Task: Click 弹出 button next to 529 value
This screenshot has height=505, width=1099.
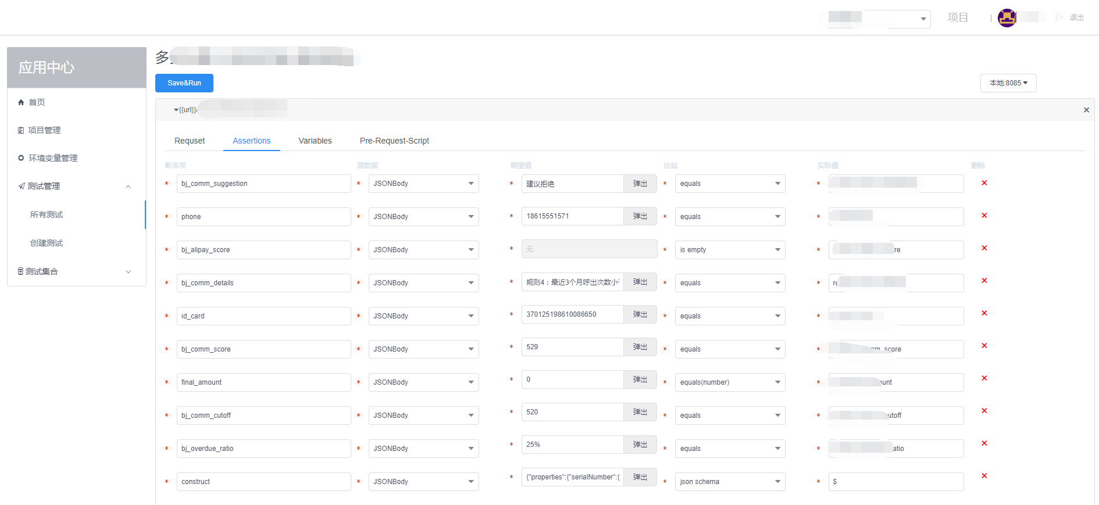Action: click(640, 347)
